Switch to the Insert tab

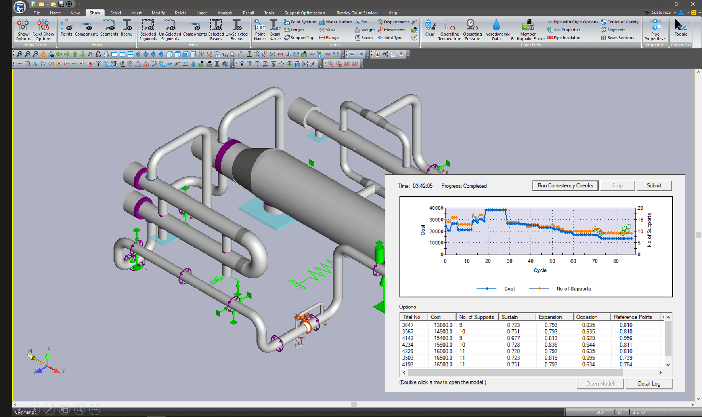[136, 13]
